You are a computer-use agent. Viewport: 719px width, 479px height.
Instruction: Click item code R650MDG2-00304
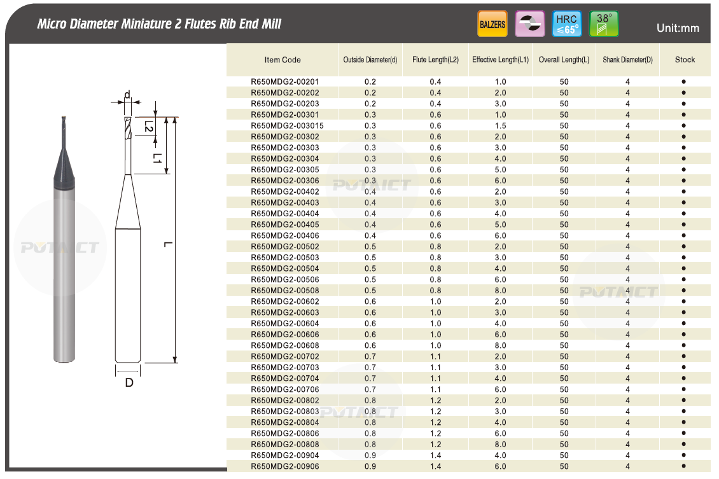(285, 158)
